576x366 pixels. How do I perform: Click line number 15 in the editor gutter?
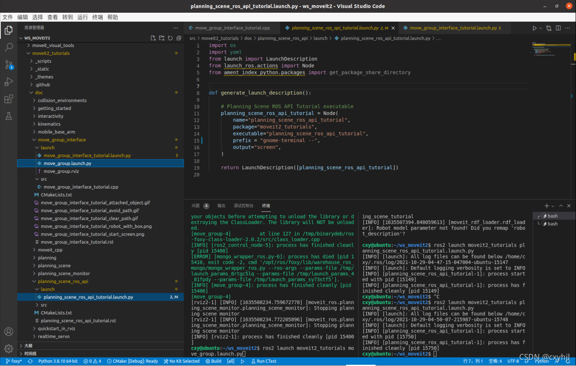tap(197, 141)
